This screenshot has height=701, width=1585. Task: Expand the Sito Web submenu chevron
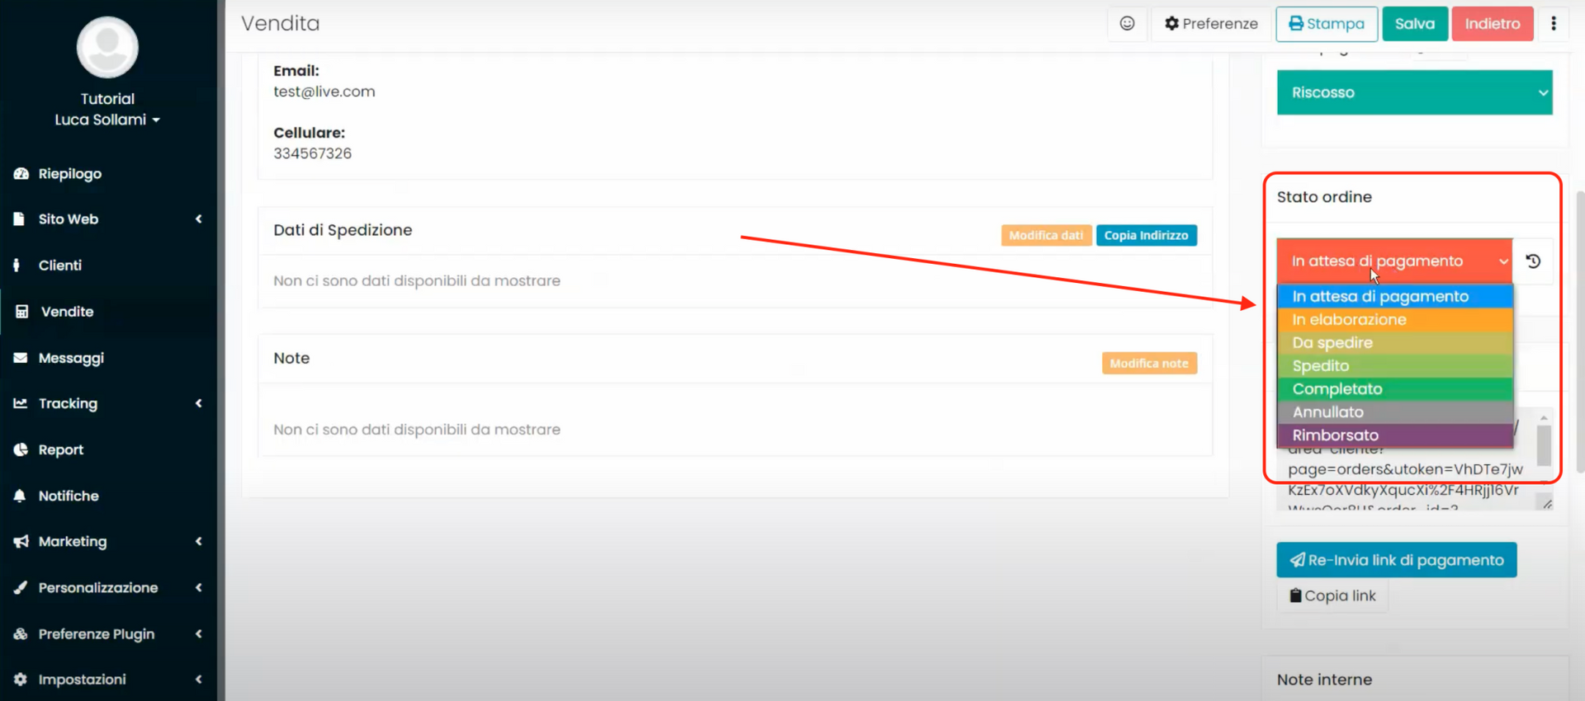click(x=199, y=219)
